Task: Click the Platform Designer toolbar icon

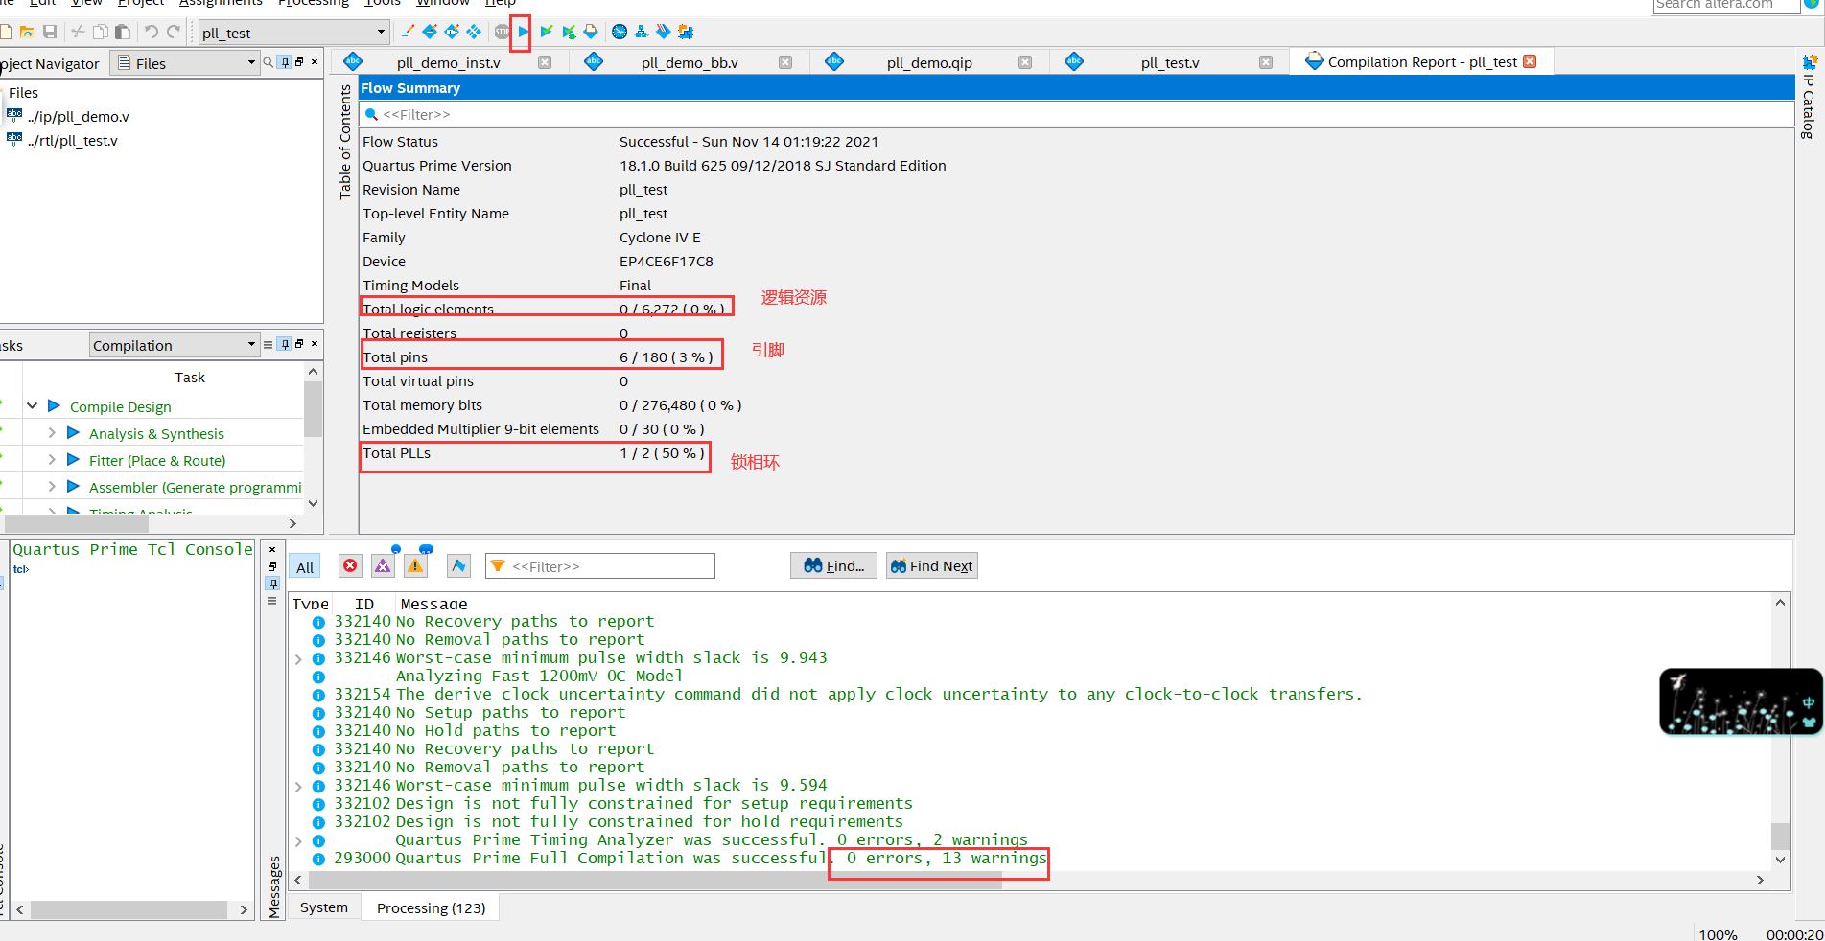Action: point(686,32)
